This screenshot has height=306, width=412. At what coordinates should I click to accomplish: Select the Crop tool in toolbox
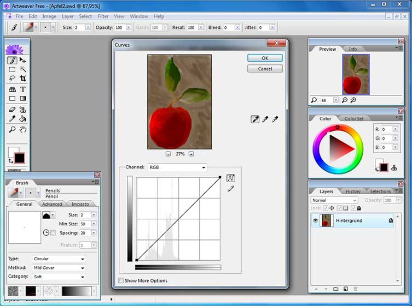coord(23,79)
